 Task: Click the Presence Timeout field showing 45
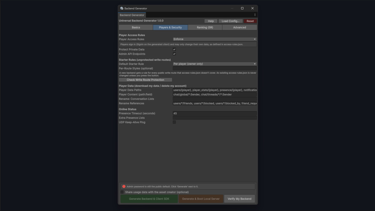[x=215, y=113]
